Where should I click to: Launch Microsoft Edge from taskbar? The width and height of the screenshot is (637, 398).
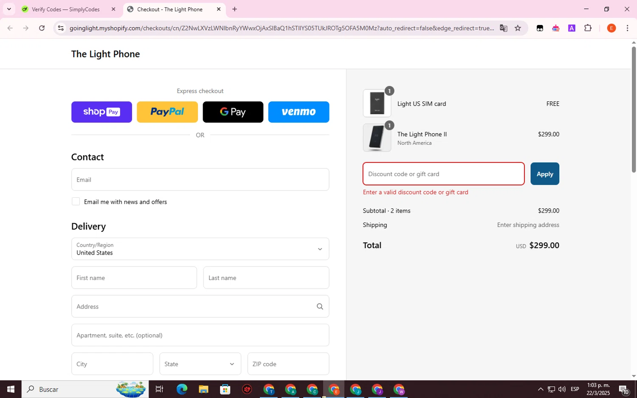182,389
